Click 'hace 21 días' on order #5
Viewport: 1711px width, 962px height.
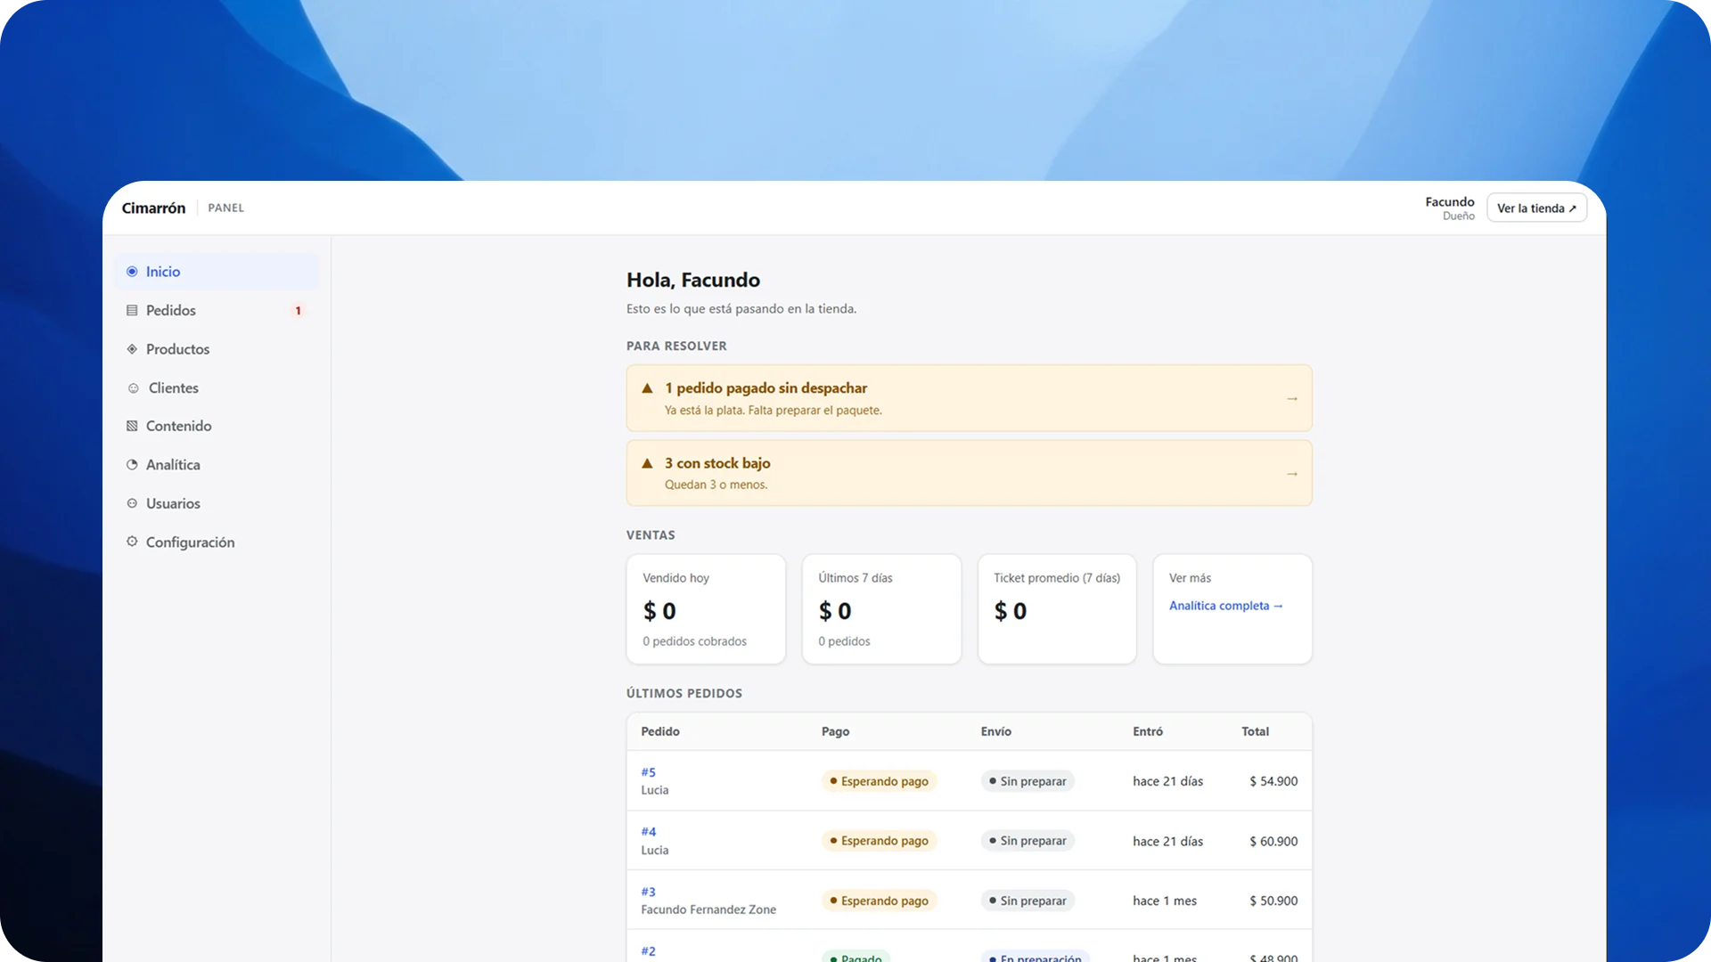tap(1167, 781)
